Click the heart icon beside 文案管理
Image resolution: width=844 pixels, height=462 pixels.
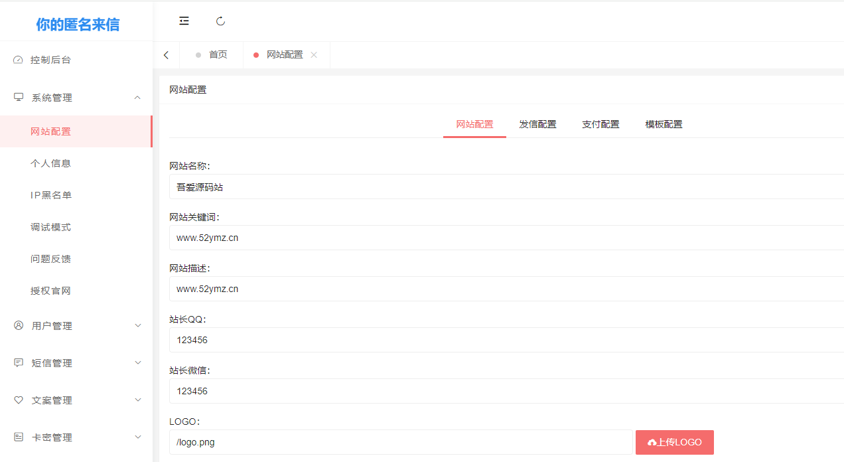[x=19, y=400]
